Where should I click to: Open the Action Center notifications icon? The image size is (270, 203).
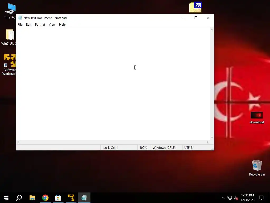261,198
